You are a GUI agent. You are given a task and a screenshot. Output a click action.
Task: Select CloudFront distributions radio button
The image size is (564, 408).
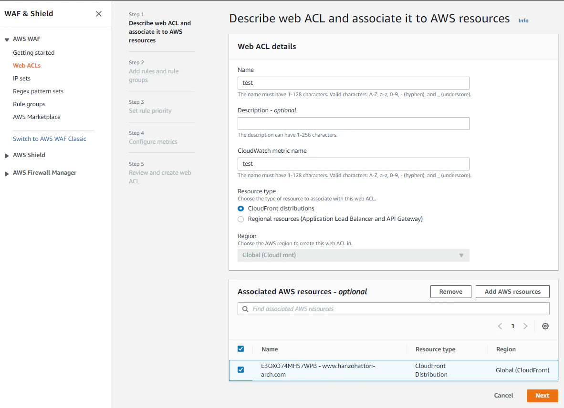click(241, 209)
